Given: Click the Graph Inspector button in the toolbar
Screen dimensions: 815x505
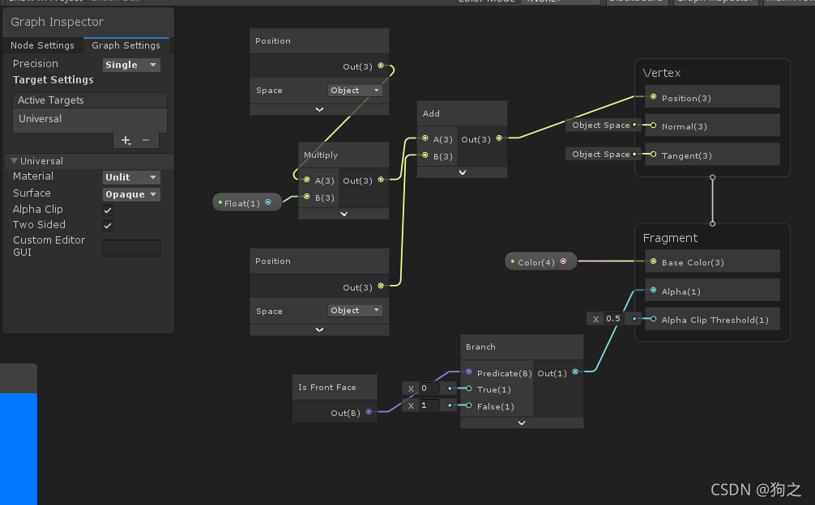Looking at the screenshot, I should tap(715, 2).
